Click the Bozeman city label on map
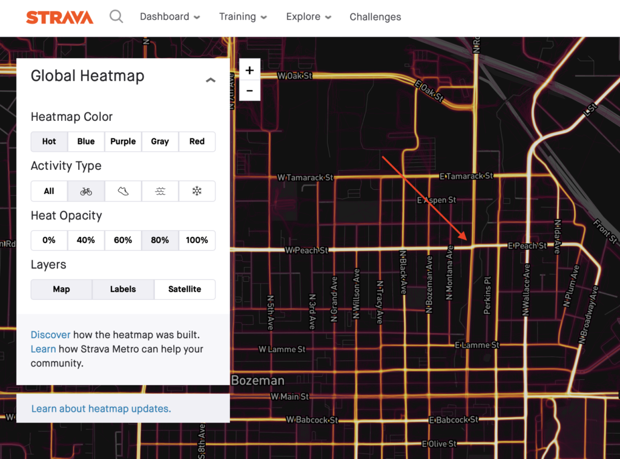The width and height of the screenshot is (620, 459). click(x=258, y=380)
